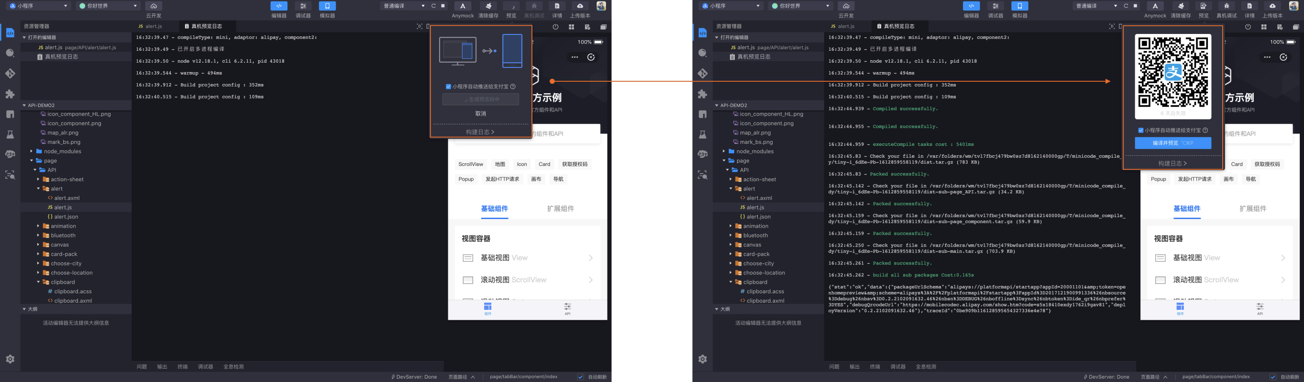The width and height of the screenshot is (1304, 382).
Task: Click simulator power icon in right window
Action: point(1248,27)
